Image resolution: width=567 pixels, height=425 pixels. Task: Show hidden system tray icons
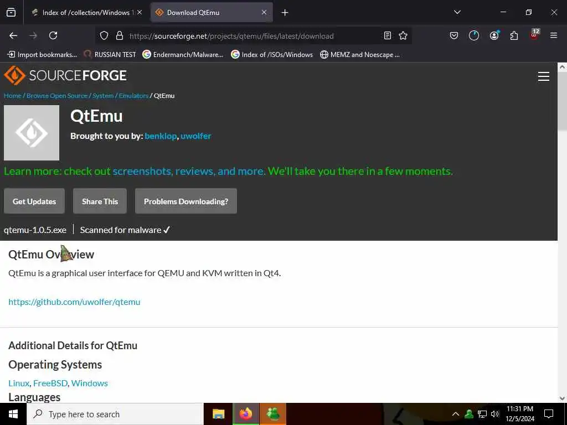[x=456, y=414]
